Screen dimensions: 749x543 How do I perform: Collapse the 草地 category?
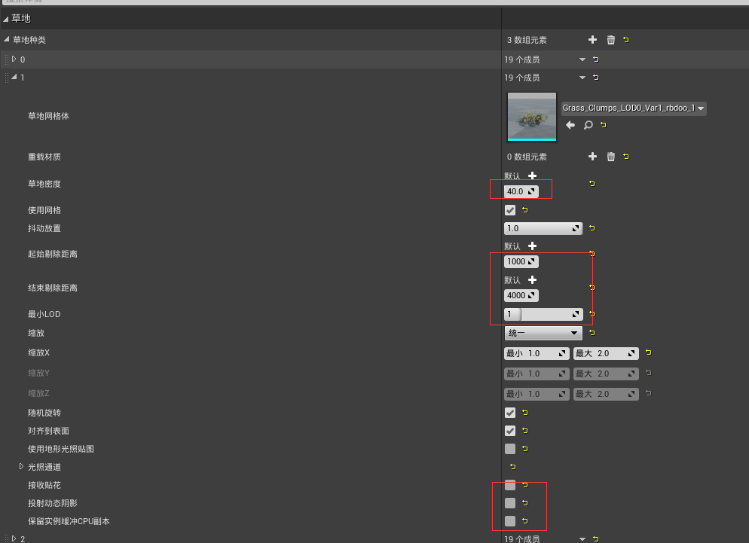point(6,19)
